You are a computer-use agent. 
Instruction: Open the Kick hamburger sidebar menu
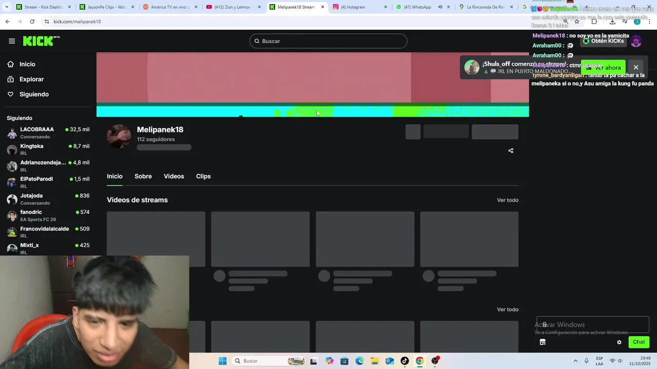click(x=12, y=41)
